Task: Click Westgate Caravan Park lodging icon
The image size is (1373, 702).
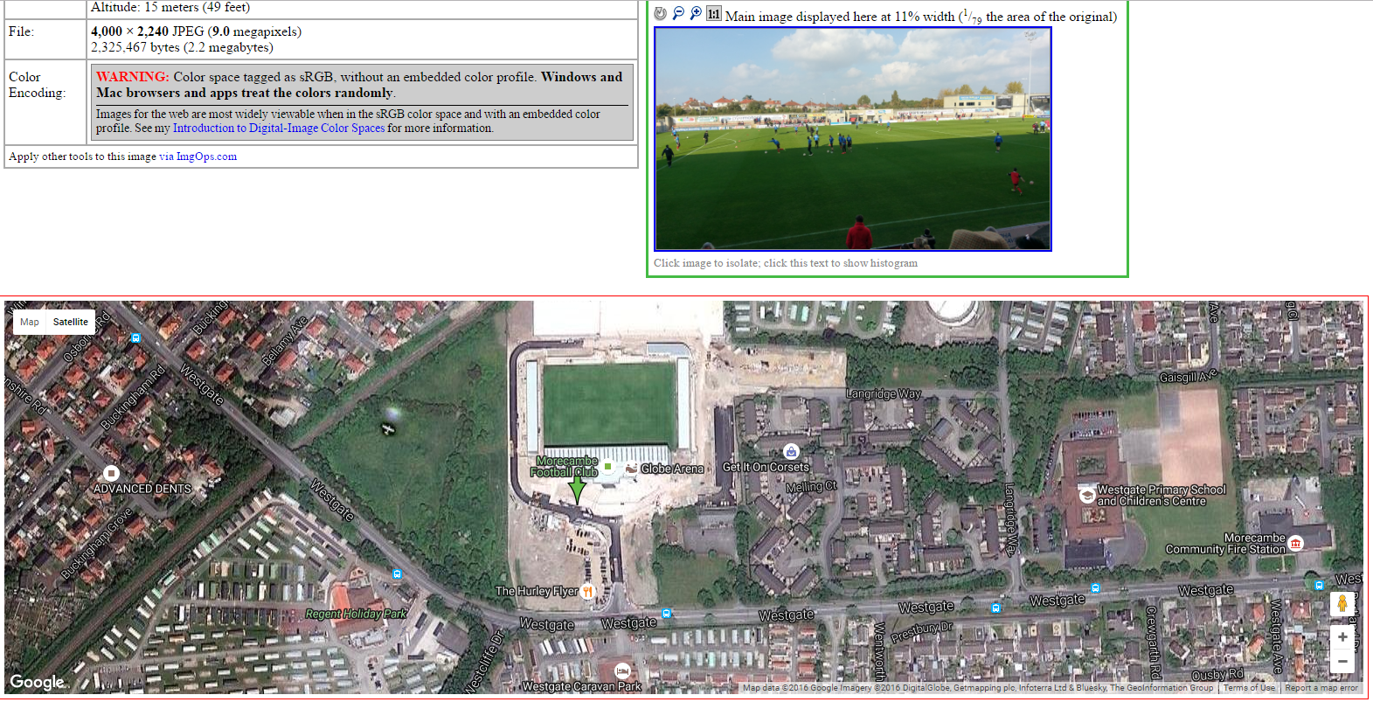Action: tap(622, 671)
